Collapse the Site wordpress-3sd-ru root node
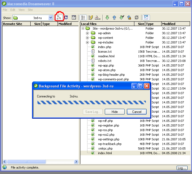Screen dimensions: 192x174 (x=83, y=29)
